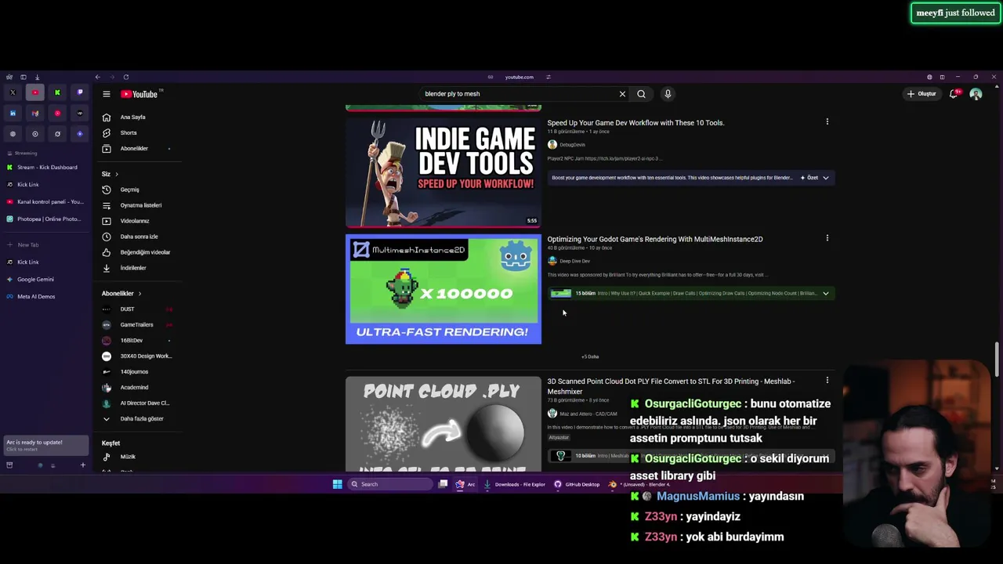
Task: Open Speed Up Your Game Dev Workflow title
Action: click(635, 123)
